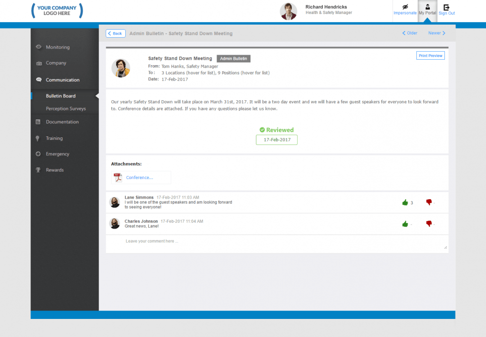
Task: Click the Monitoring eye icon
Action: [x=39, y=47]
